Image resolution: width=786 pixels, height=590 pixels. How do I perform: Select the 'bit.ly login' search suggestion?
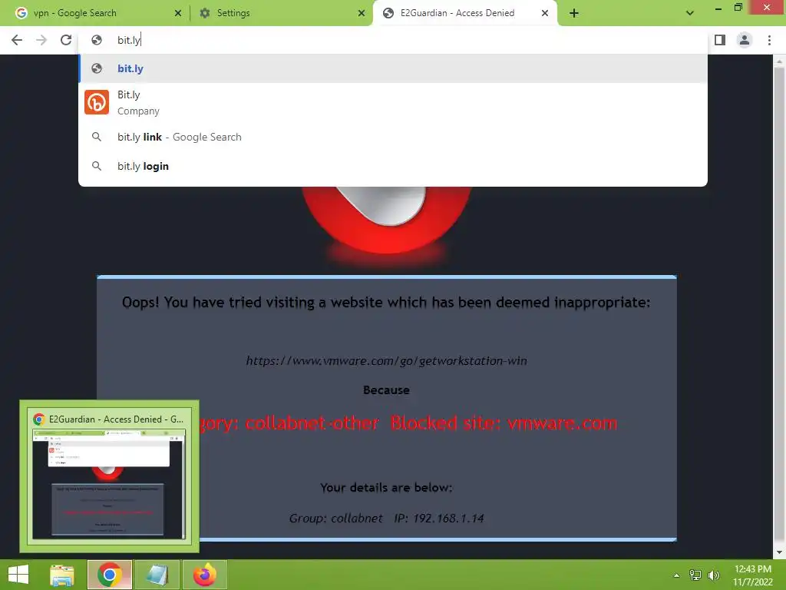click(393, 166)
